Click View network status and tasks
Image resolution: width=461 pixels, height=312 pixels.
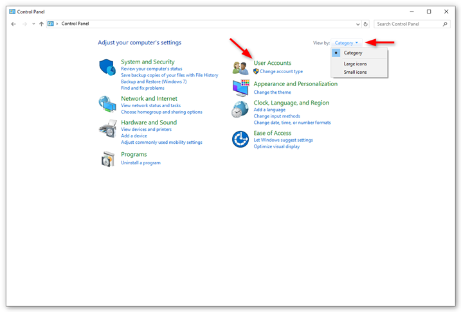coord(151,105)
